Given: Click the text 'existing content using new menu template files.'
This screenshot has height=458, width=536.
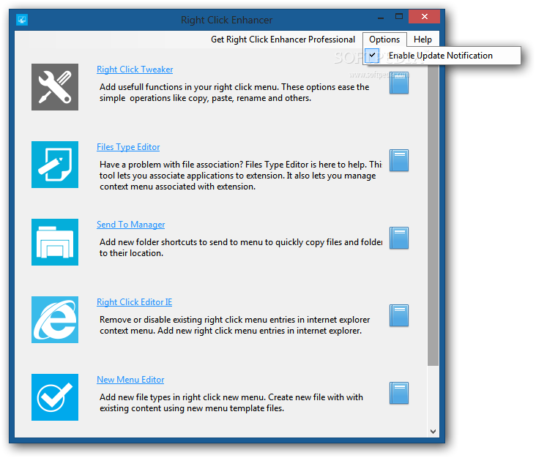Looking at the screenshot, I should 192,408.
